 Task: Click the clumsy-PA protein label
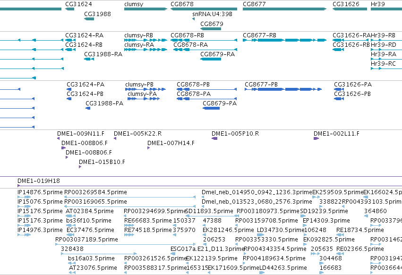click(x=142, y=94)
